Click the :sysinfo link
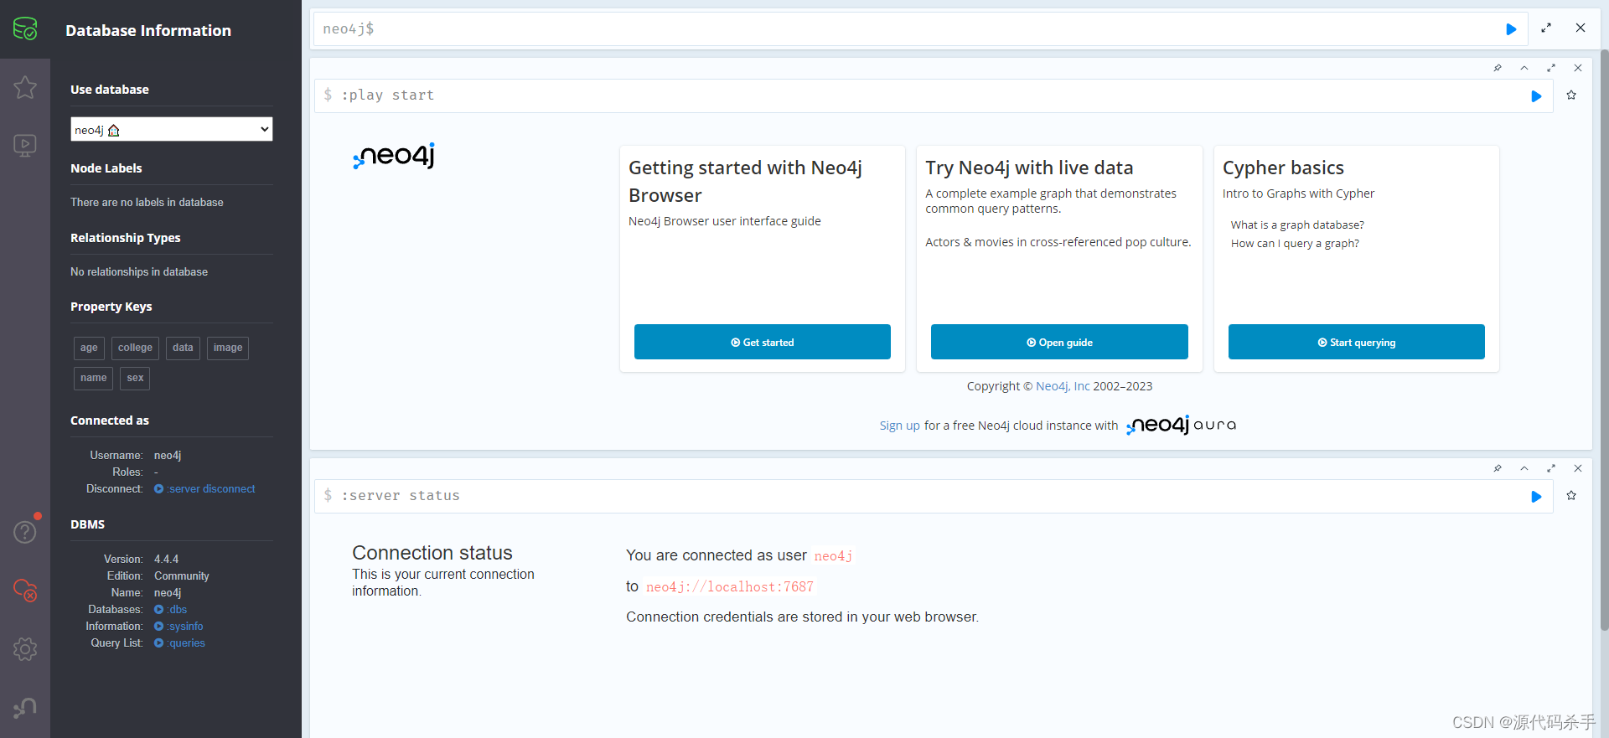This screenshot has height=738, width=1609. point(178,627)
